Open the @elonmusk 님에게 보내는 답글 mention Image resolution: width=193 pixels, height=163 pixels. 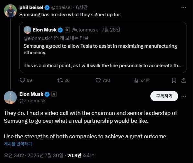tap(37, 38)
